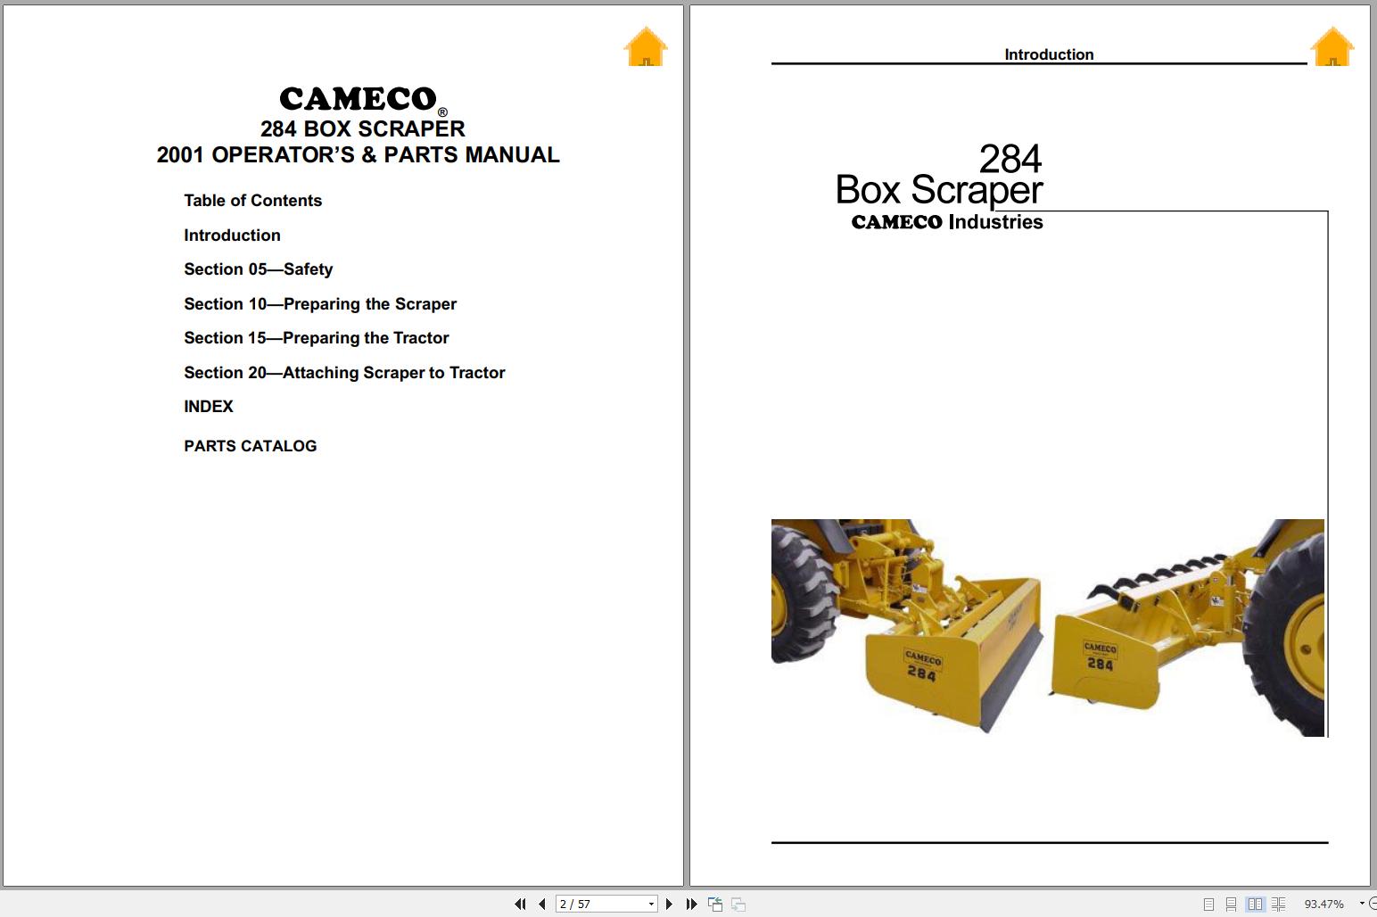Image resolution: width=1377 pixels, height=917 pixels.
Task: Go back one page with the previous-page icon
Action: 542,904
